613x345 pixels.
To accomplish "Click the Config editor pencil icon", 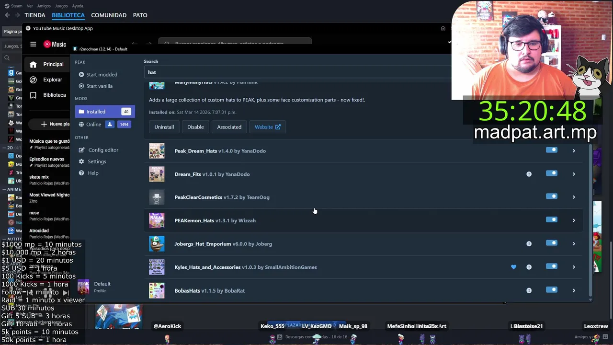I will pyautogui.click(x=81, y=150).
